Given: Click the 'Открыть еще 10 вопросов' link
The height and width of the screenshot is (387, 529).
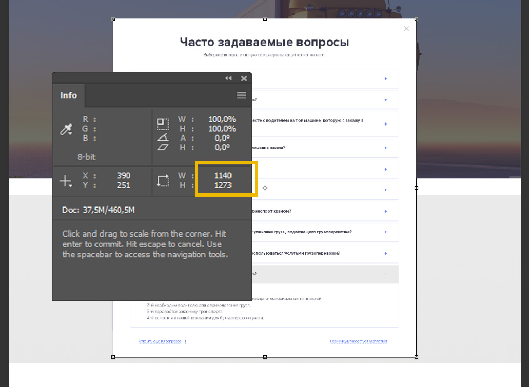Looking at the screenshot, I should (160, 341).
